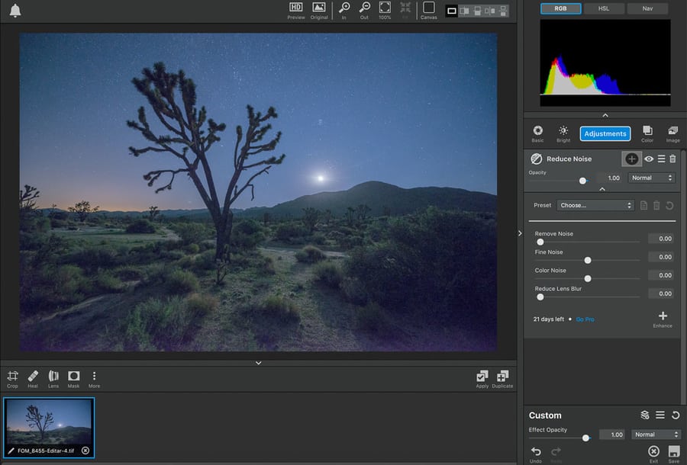
Task: Delete preset with the trash icon
Action: [656, 205]
